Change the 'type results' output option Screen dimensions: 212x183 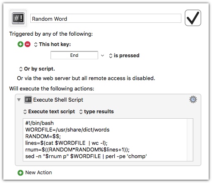point(96,112)
